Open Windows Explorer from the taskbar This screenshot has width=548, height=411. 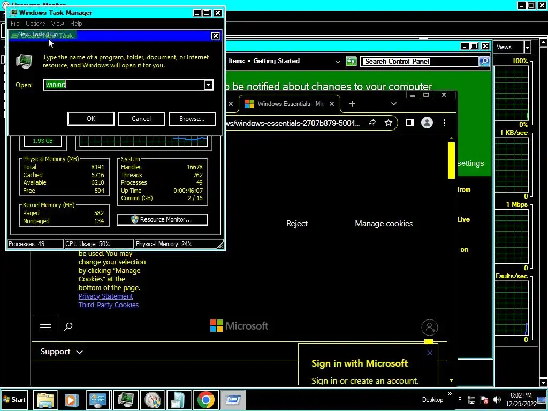coord(45,399)
